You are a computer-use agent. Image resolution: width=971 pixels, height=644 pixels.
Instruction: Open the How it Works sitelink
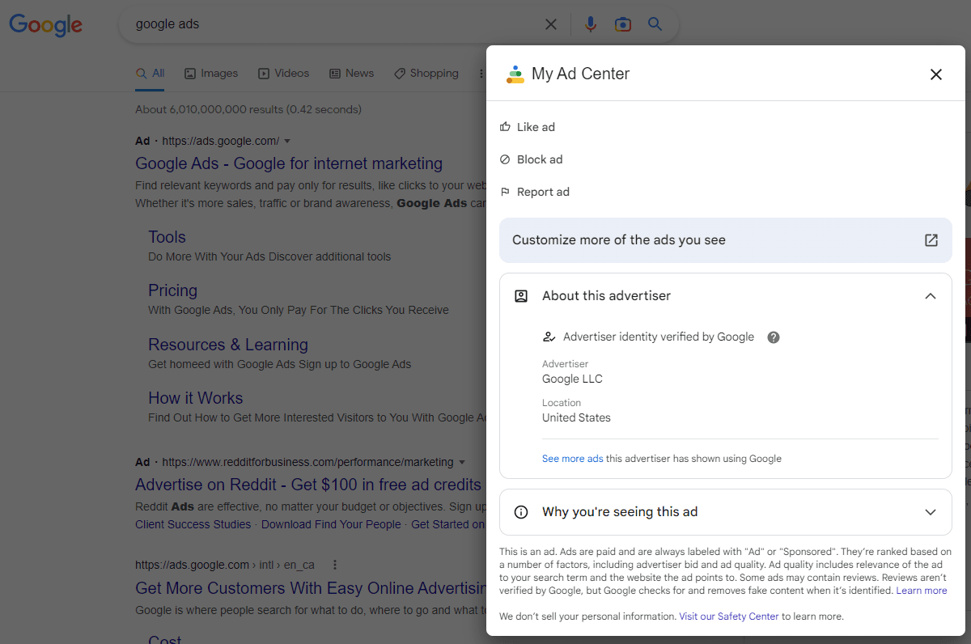click(195, 398)
